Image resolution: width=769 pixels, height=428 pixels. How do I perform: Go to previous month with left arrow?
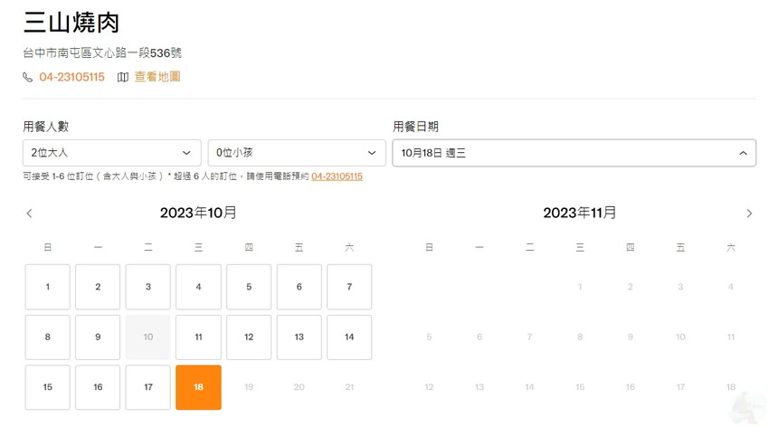click(29, 214)
